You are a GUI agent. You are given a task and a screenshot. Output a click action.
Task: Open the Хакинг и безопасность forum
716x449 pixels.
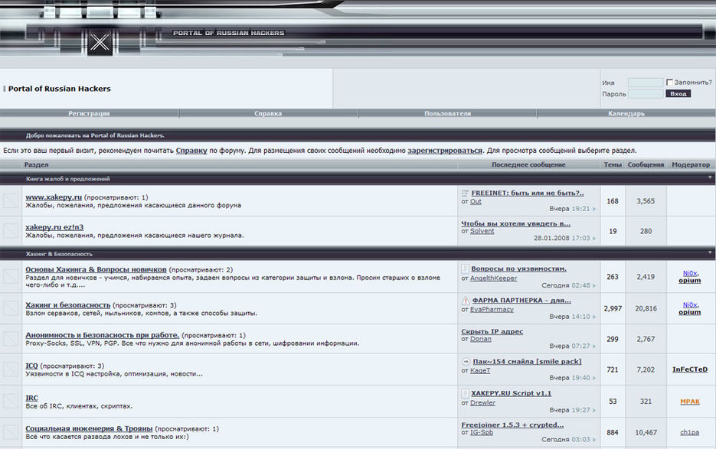(68, 304)
